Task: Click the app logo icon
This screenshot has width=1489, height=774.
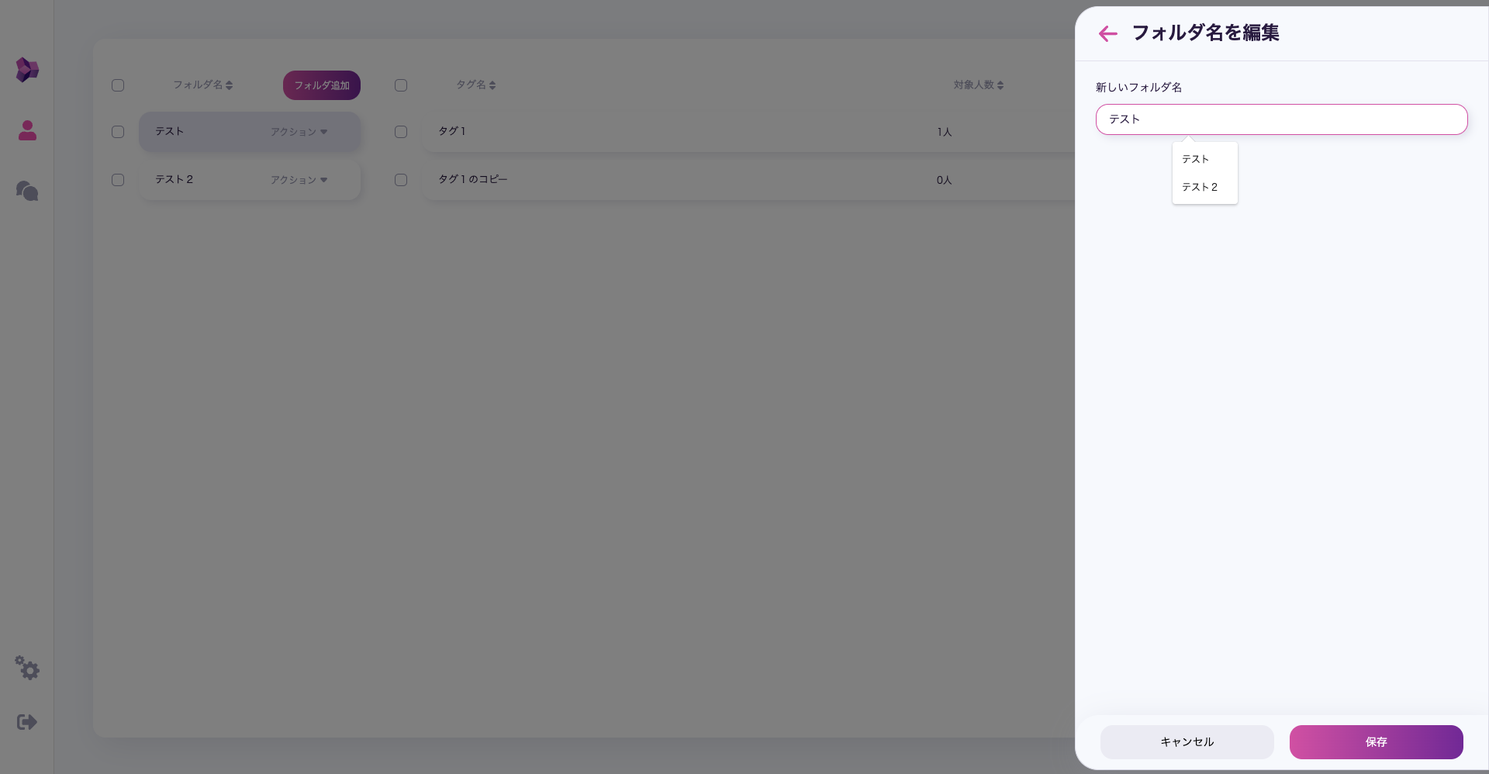Action: click(x=27, y=70)
